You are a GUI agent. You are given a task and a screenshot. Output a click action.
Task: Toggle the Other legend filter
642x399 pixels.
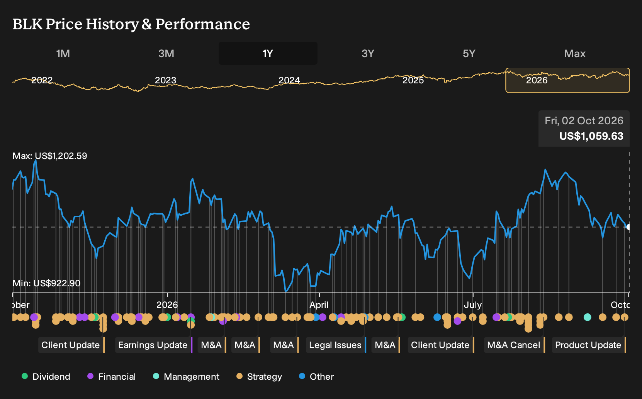tap(316, 377)
